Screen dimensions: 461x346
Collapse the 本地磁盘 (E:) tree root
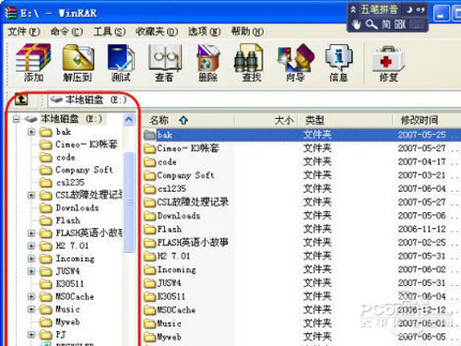point(17,119)
